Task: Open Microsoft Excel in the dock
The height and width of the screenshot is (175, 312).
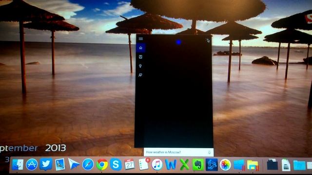Action: 184,164
